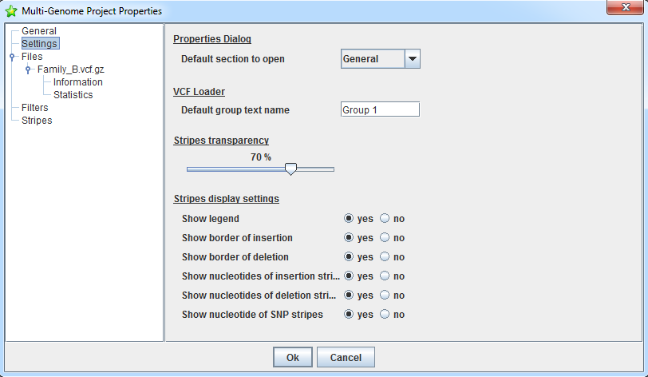This screenshot has height=377, width=648.
Task: Collapse the Family_B.vcf.gz node handle
Action: point(28,69)
